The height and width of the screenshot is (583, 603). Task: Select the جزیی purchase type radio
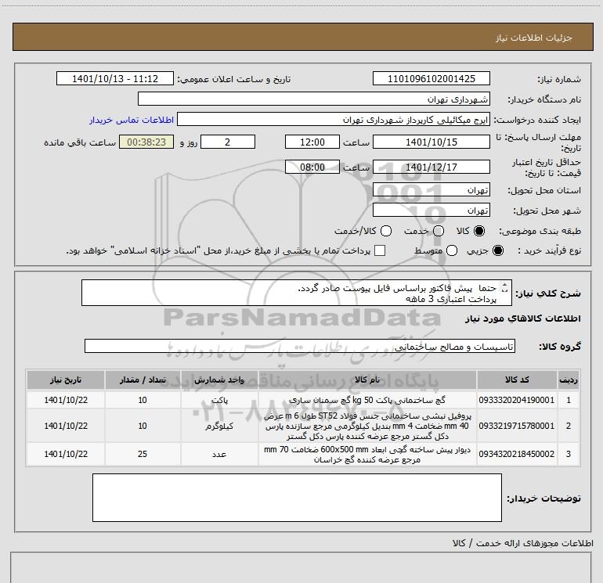[497, 250]
